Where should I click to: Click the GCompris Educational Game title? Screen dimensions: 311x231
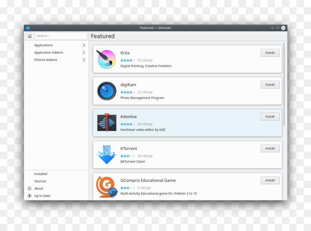pos(148,181)
